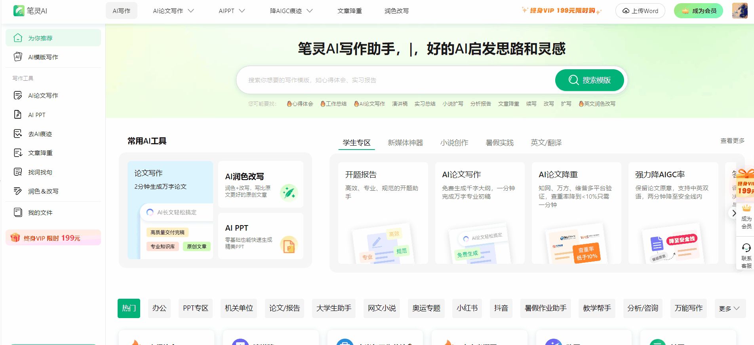The width and height of the screenshot is (754, 345).
Task: Click the 演讲稿 suggestion link
Action: point(400,104)
